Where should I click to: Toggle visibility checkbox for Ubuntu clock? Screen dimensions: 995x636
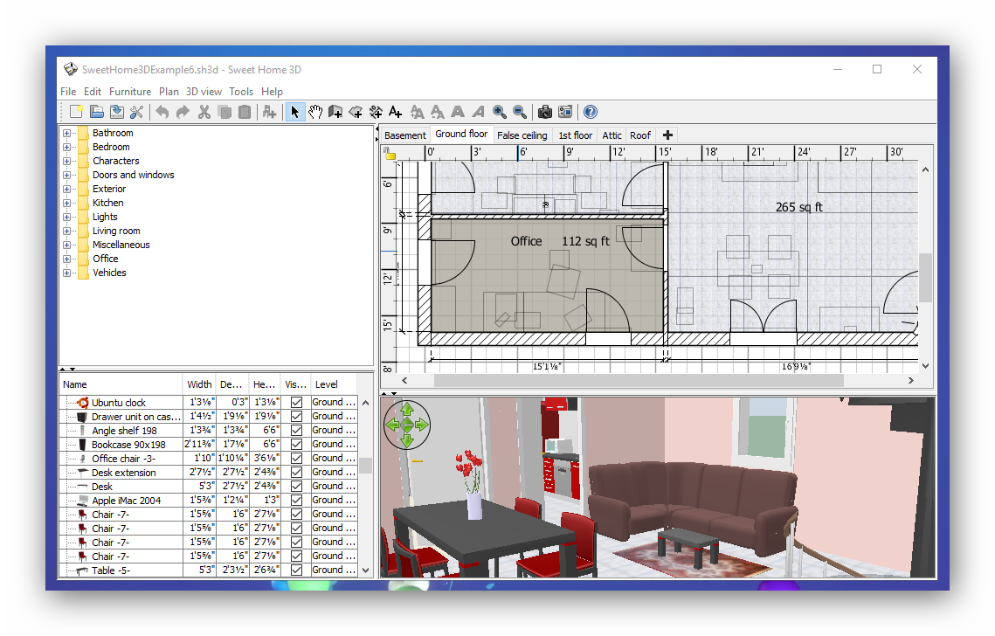point(296,403)
